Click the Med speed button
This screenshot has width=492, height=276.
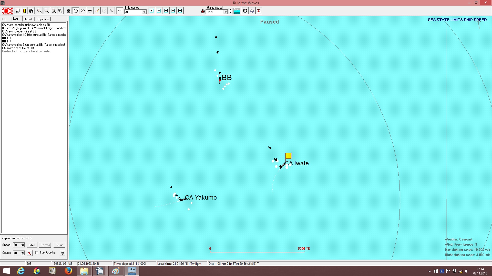tap(32, 245)
